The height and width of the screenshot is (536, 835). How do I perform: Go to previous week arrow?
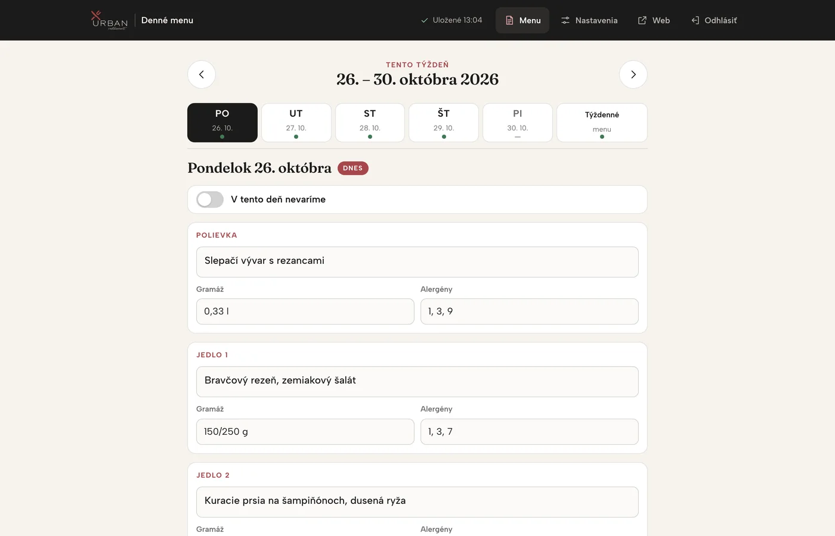(202, 74)
